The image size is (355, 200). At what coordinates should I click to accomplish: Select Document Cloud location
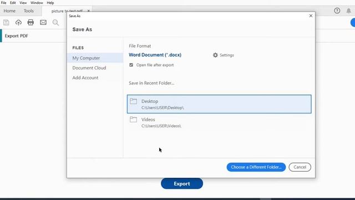coord(89,68)
